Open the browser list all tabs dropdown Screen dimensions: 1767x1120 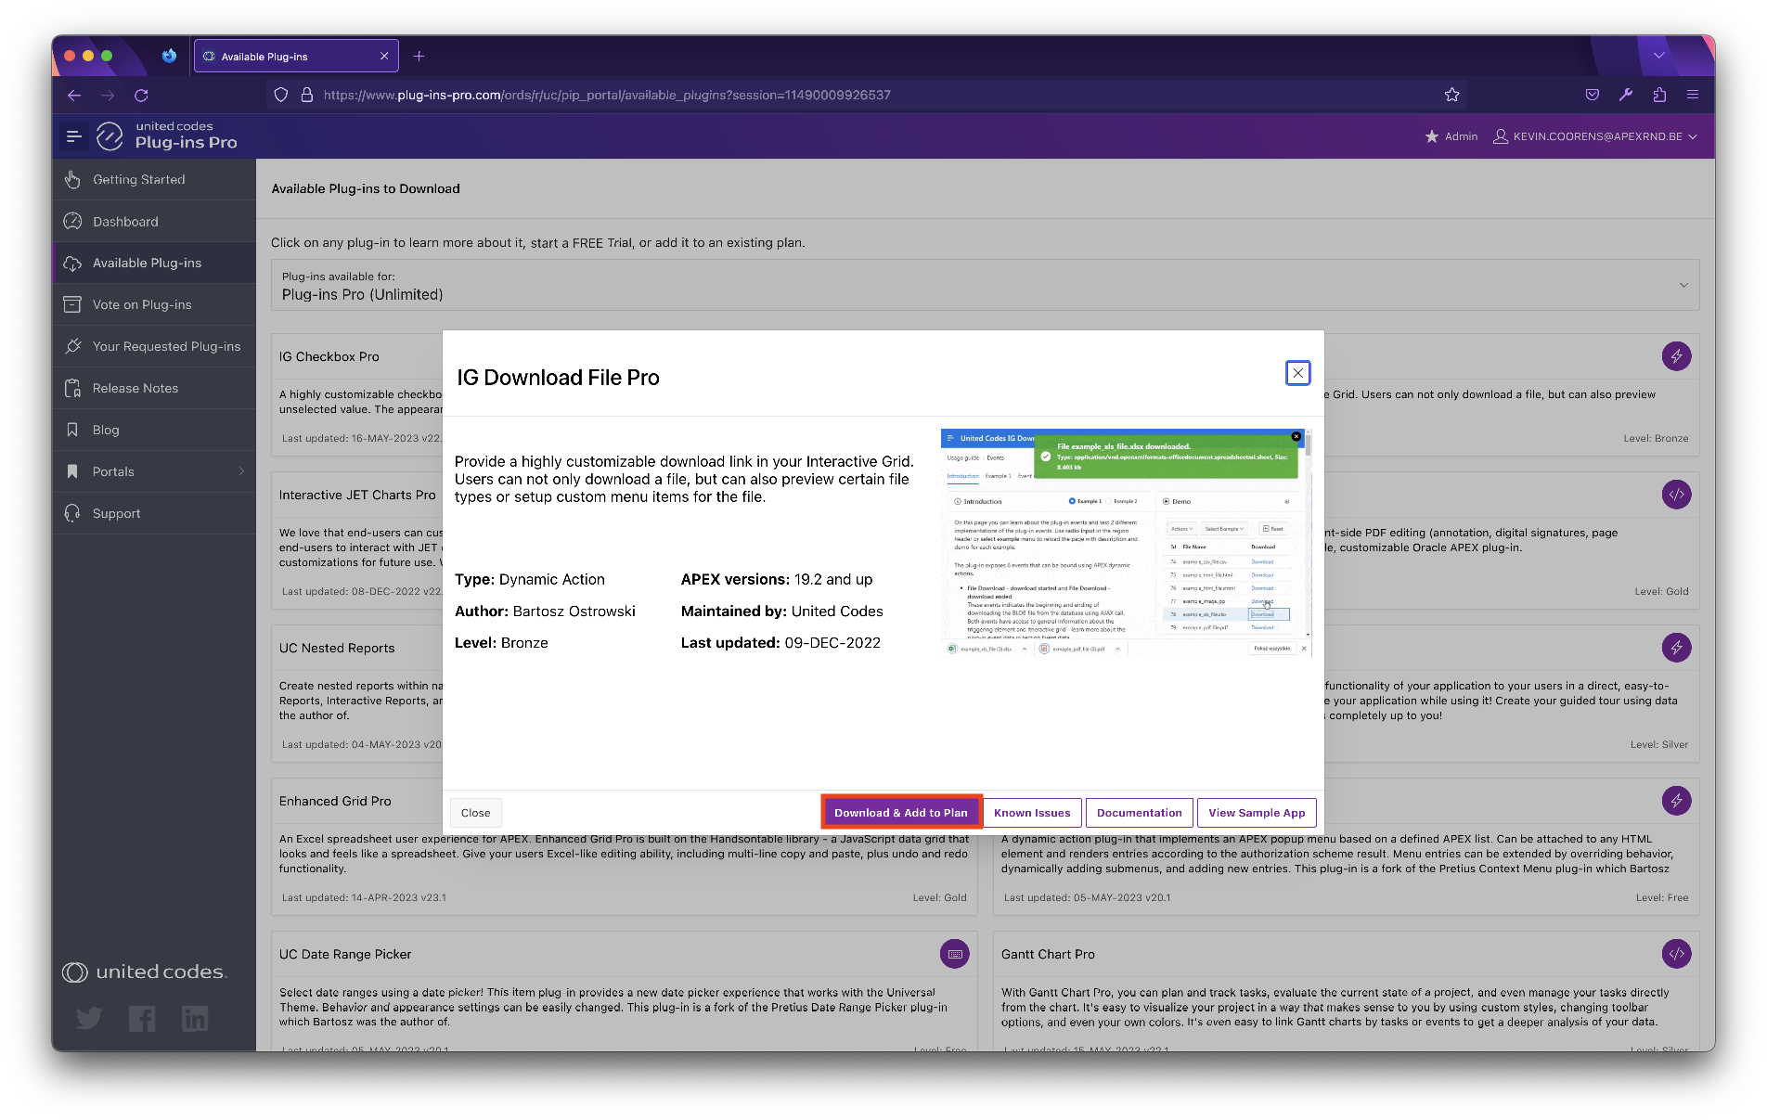click(x=1658, y=56)
